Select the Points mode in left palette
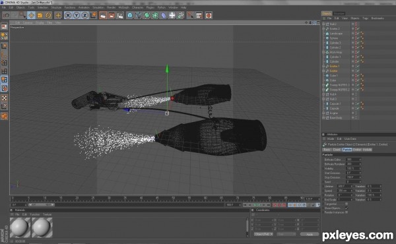 (x=5, y=63)
